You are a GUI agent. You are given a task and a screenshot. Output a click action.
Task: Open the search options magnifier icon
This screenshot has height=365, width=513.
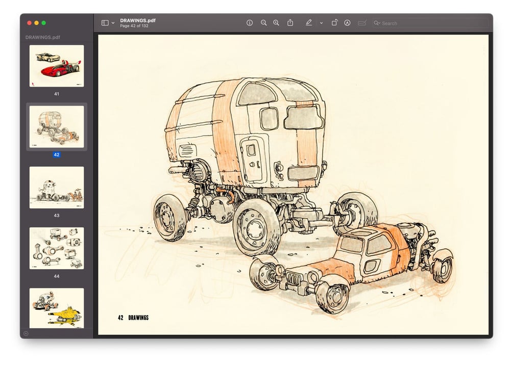[377, 23]
